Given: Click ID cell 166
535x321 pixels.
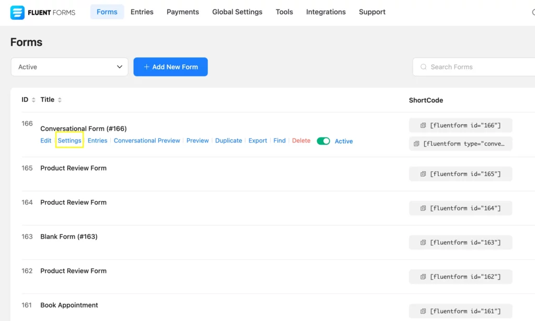Looking at the screenshot, I should 27,123.
